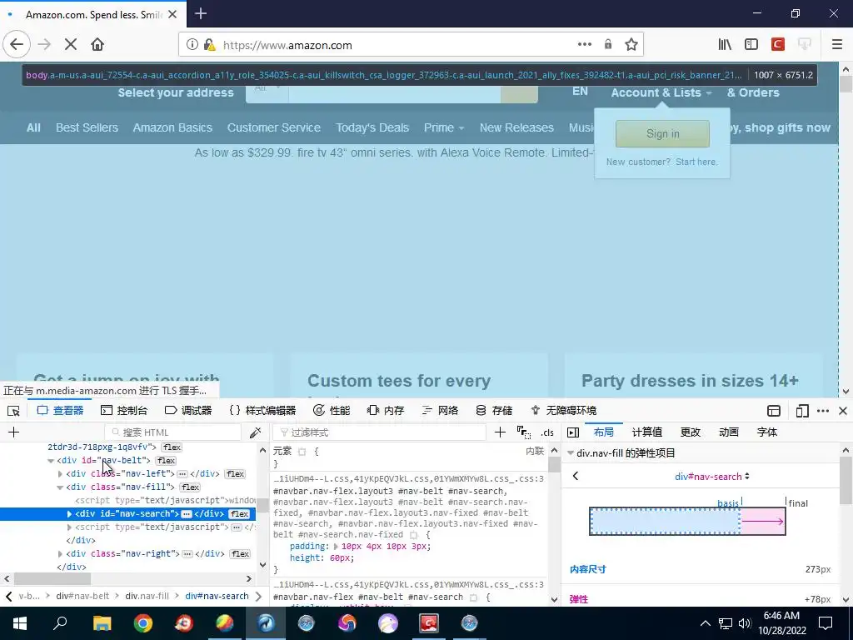Stop loading the Amazon page
The width and height of the screenshot is (853, 640).
70,44
